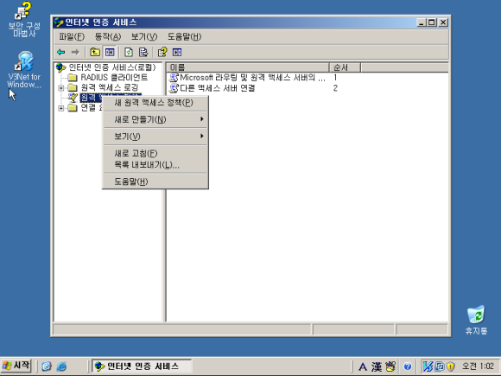Sort by the 순서 column header
The width and height of the screenshot is (501, 376).
coord(345,67)
